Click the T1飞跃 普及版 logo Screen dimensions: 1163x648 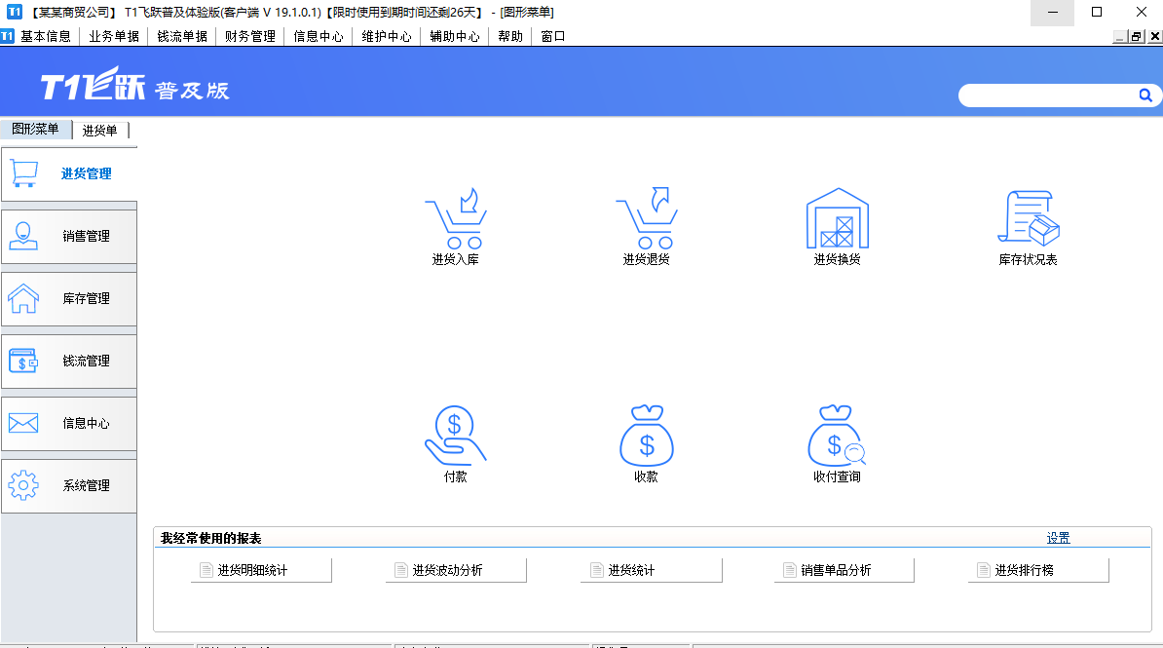tap(135, 84)
